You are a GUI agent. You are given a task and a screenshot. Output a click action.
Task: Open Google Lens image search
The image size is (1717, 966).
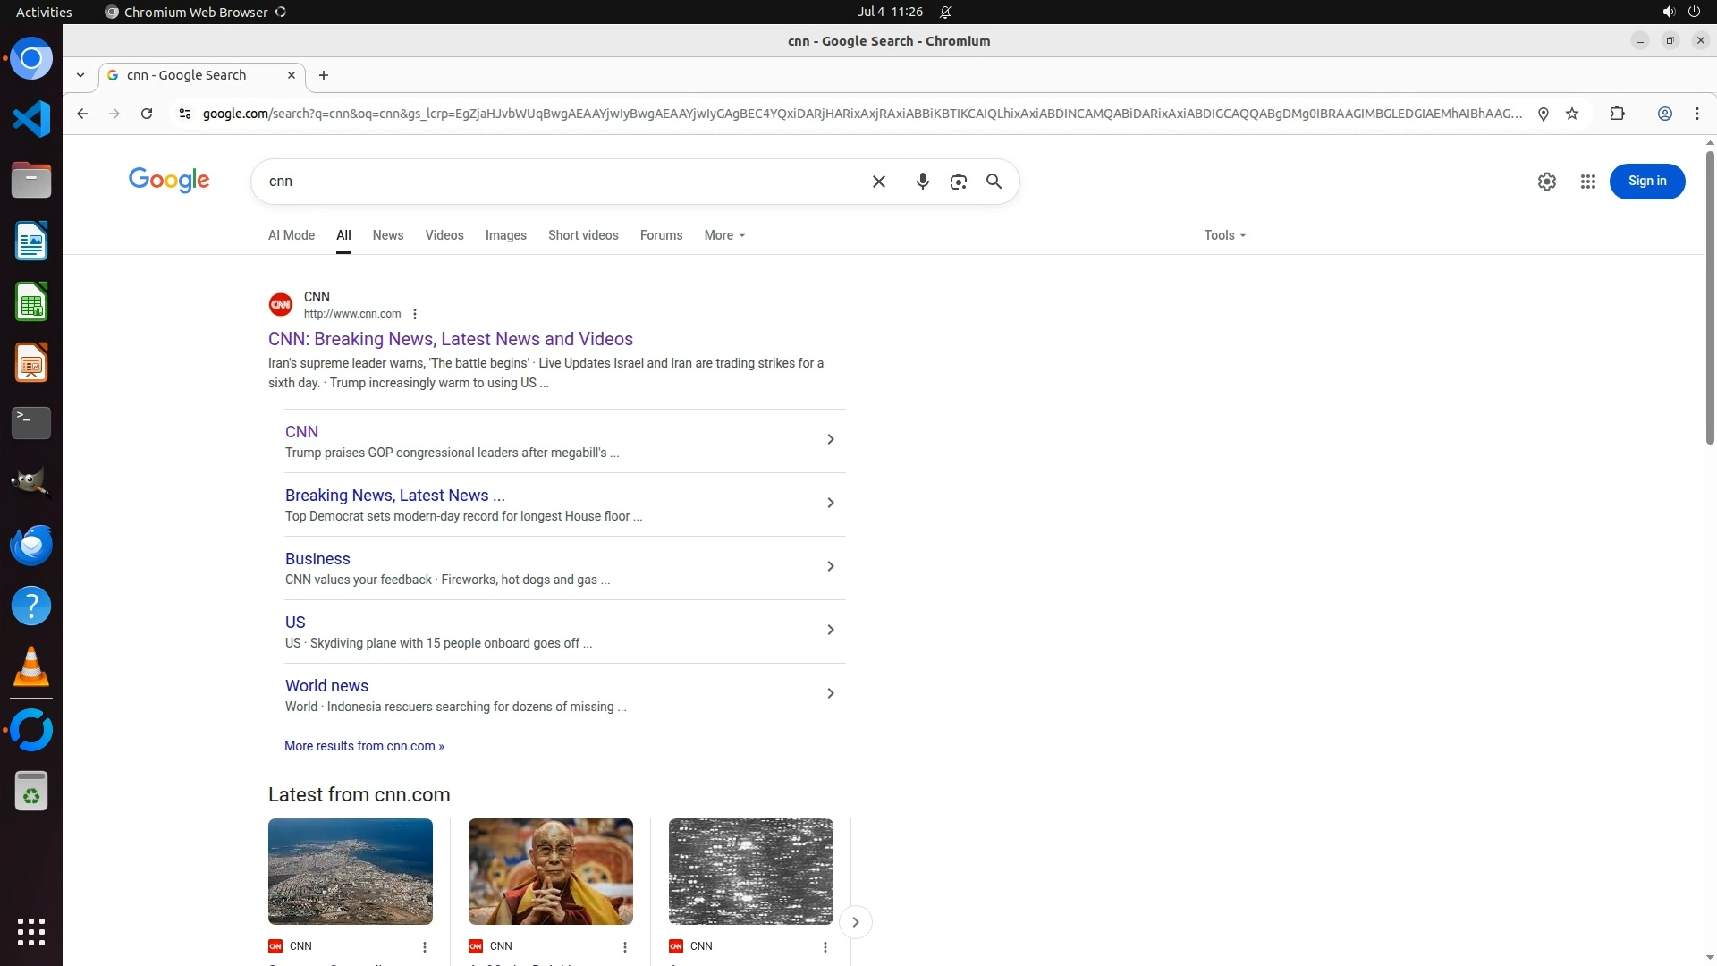pyautogui.click(x=958, y=182)
